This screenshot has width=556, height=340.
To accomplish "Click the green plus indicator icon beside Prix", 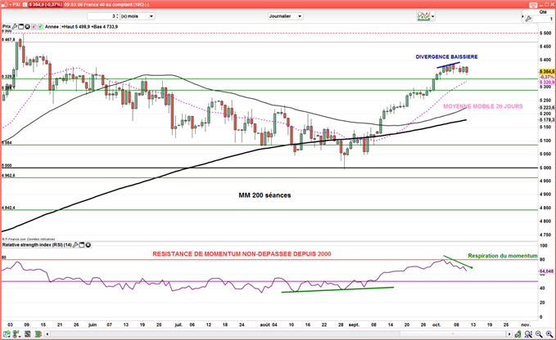I will pyautogui.click(x=39, y=26).
